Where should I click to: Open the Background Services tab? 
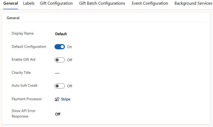point(193,3)
